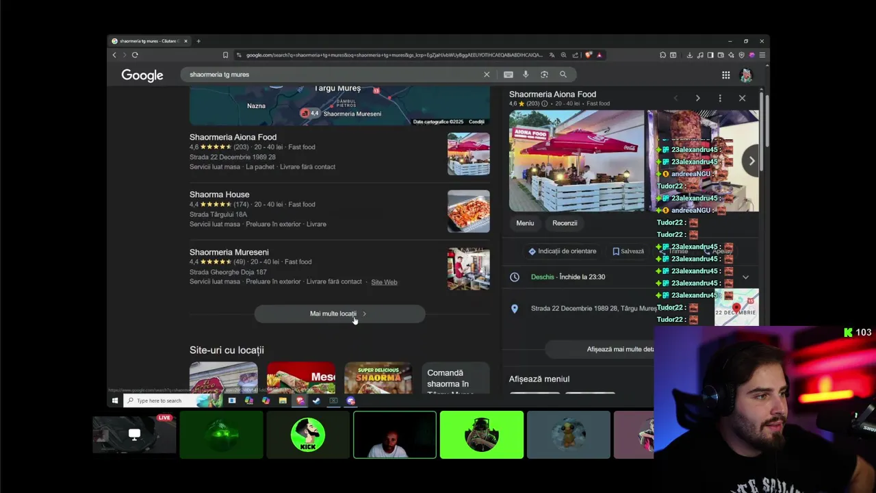Open the on-screen keyboard input tool icon
876x493 pixels.
pyautogui.click(x=508, y=74)
